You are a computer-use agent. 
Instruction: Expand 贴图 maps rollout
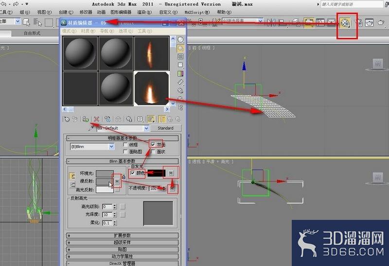point(123,249)
